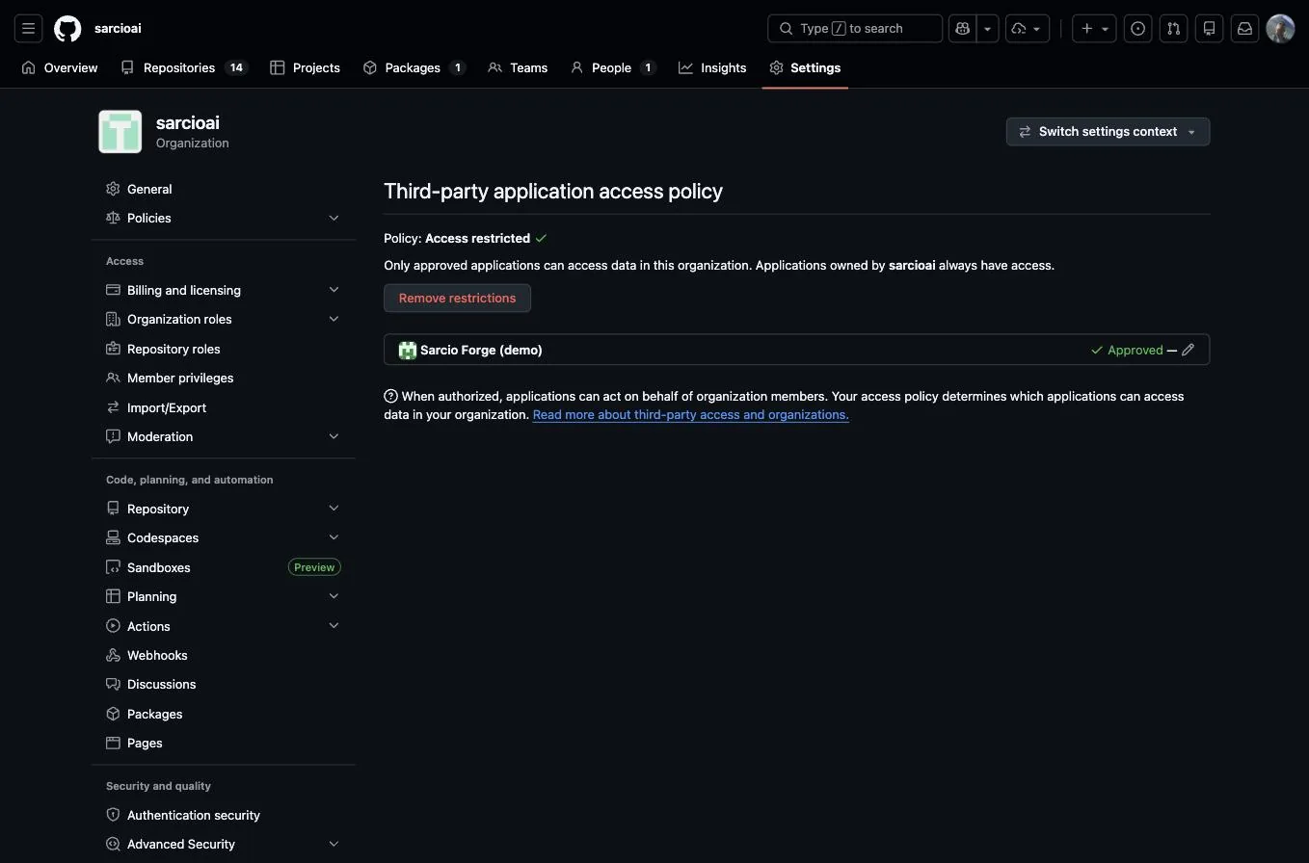Open repositories icon in top header

tap(1209, 29)
